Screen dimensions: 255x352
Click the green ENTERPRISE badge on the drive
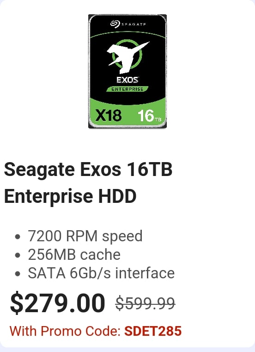127,89
